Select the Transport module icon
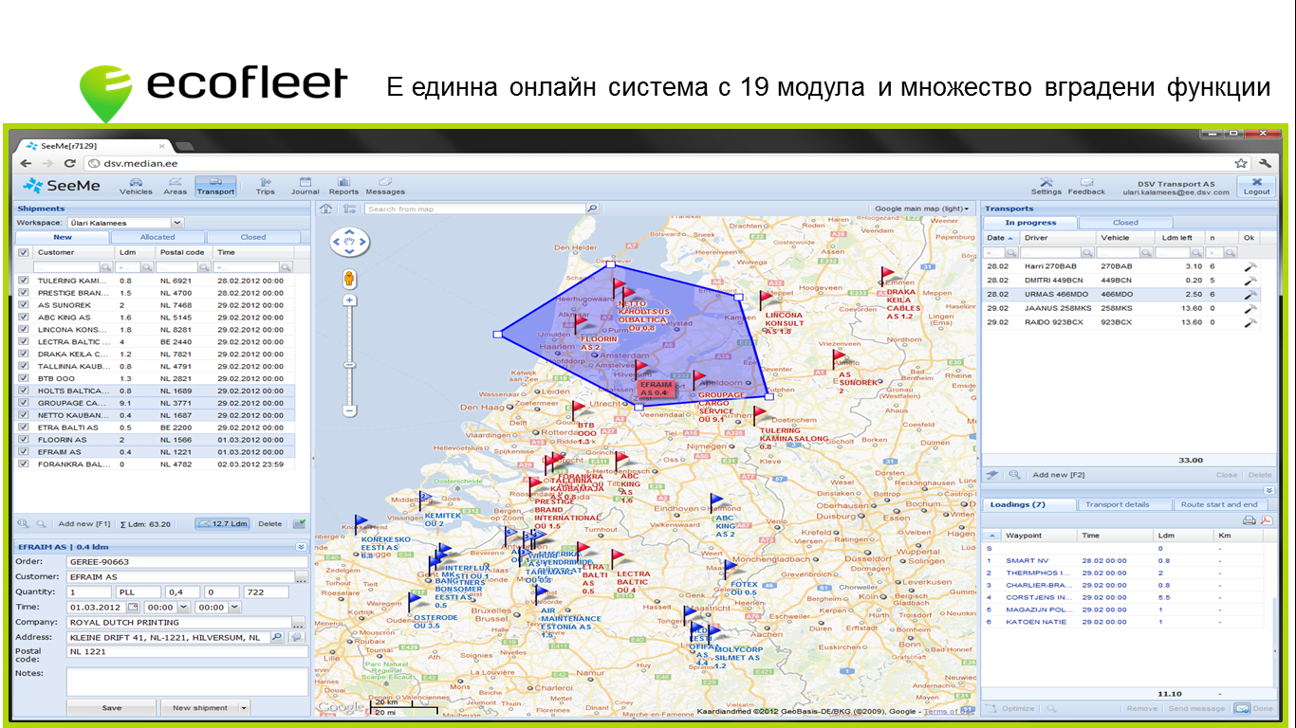 [215, 186]
